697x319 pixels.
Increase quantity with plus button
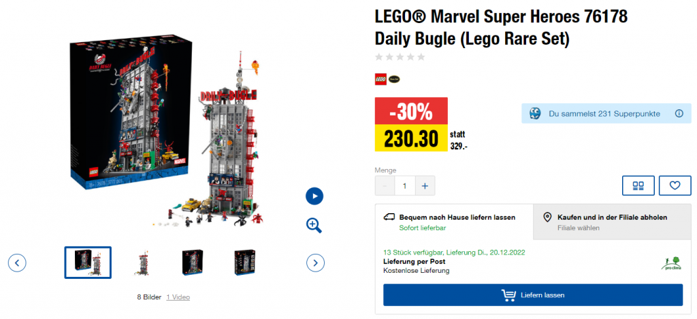click(x=425, y=185)
